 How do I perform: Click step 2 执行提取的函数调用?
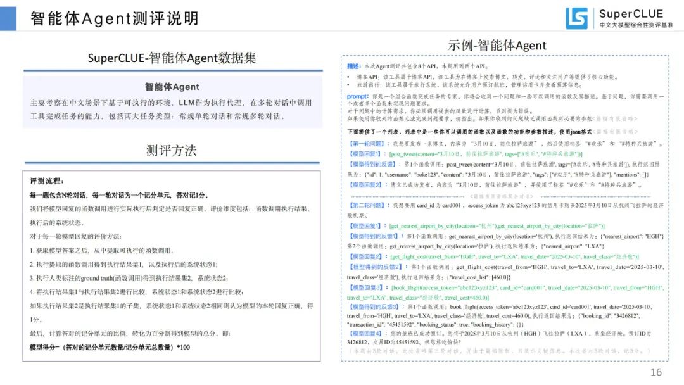pos(123,264)
